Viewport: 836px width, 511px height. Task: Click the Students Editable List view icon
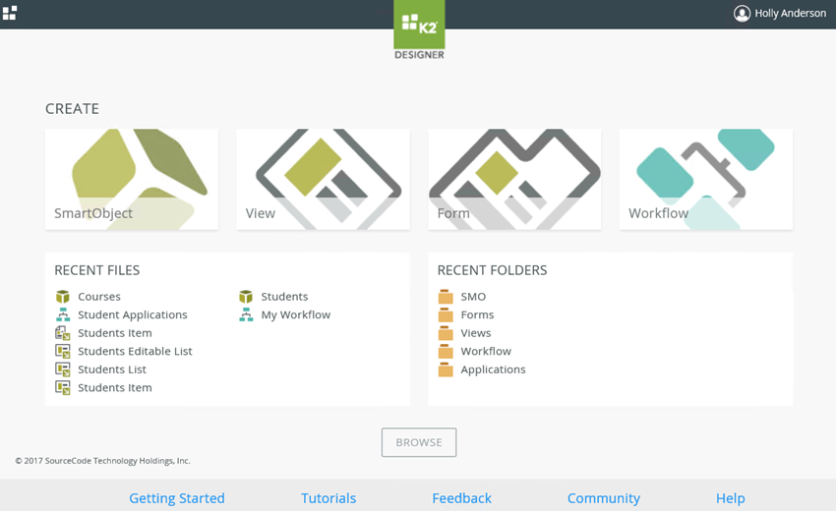coord(63,351)
